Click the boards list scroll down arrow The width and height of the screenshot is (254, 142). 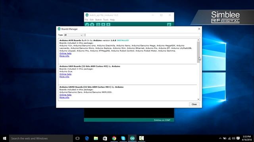tap(198, 99)
